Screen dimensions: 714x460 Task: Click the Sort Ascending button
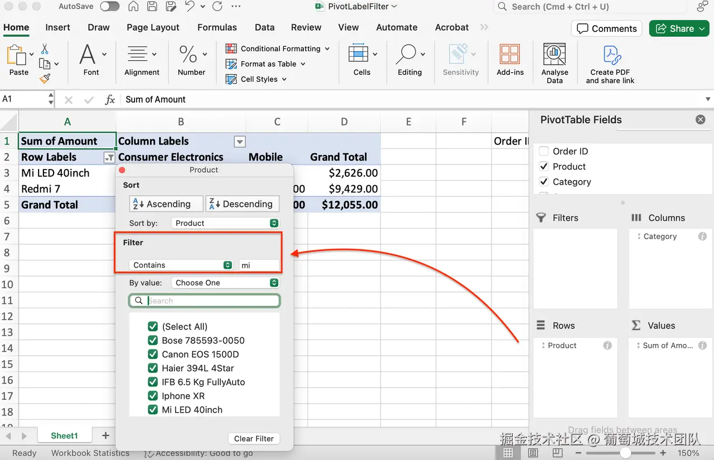click(166, 204)
